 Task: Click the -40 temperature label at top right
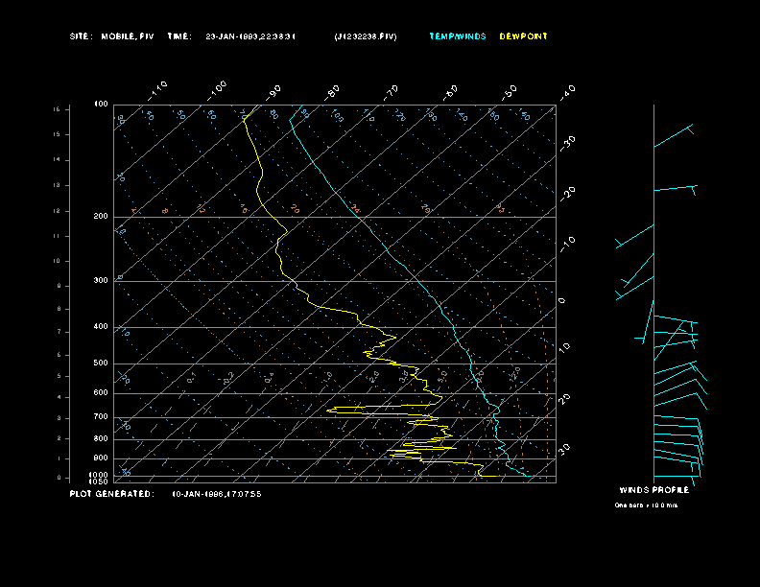(567, 92)
